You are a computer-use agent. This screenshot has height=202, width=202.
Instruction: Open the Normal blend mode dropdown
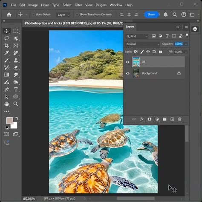tap(142, 44)
